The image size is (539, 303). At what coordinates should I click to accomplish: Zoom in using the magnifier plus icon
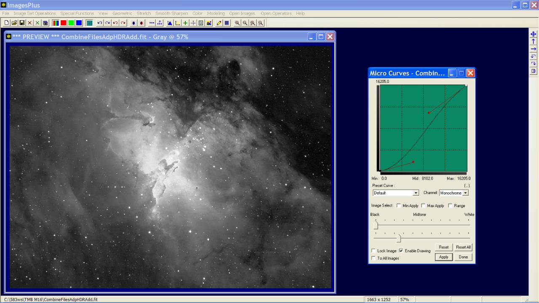[237, 23]
